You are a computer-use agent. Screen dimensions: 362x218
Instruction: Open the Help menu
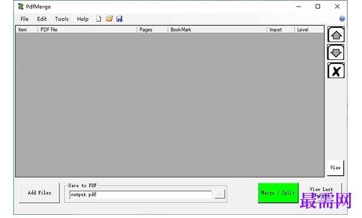82,19
